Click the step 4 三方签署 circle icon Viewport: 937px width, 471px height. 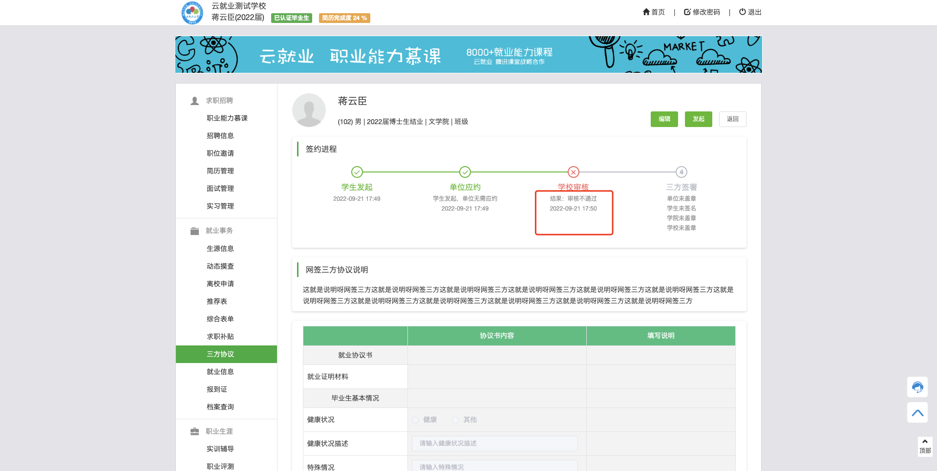click(681, 172)
